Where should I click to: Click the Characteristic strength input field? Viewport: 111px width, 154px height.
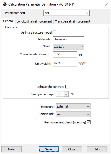[x=65, y=54]
